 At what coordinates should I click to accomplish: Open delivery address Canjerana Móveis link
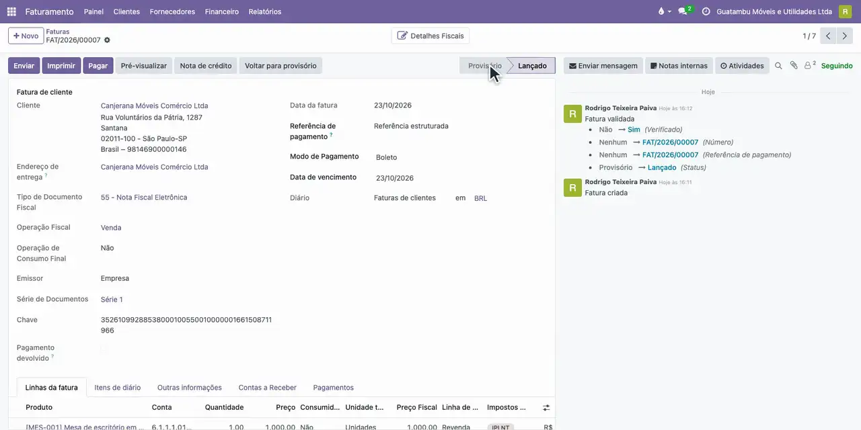(154, 167)
